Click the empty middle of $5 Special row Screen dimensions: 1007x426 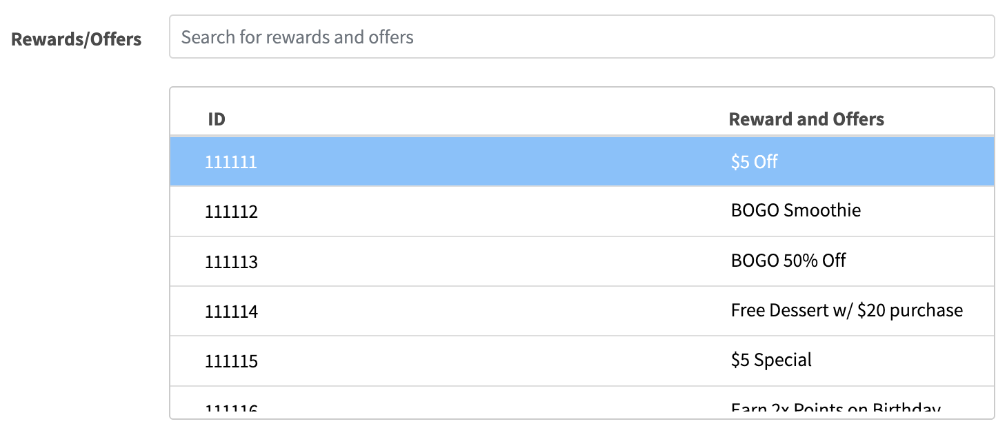pyautogui.click(x=483, y=361)
